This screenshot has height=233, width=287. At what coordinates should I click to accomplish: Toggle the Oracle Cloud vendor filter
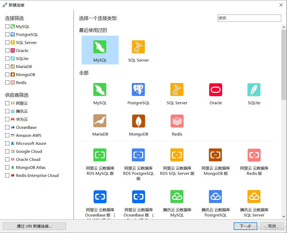(7, 159)
